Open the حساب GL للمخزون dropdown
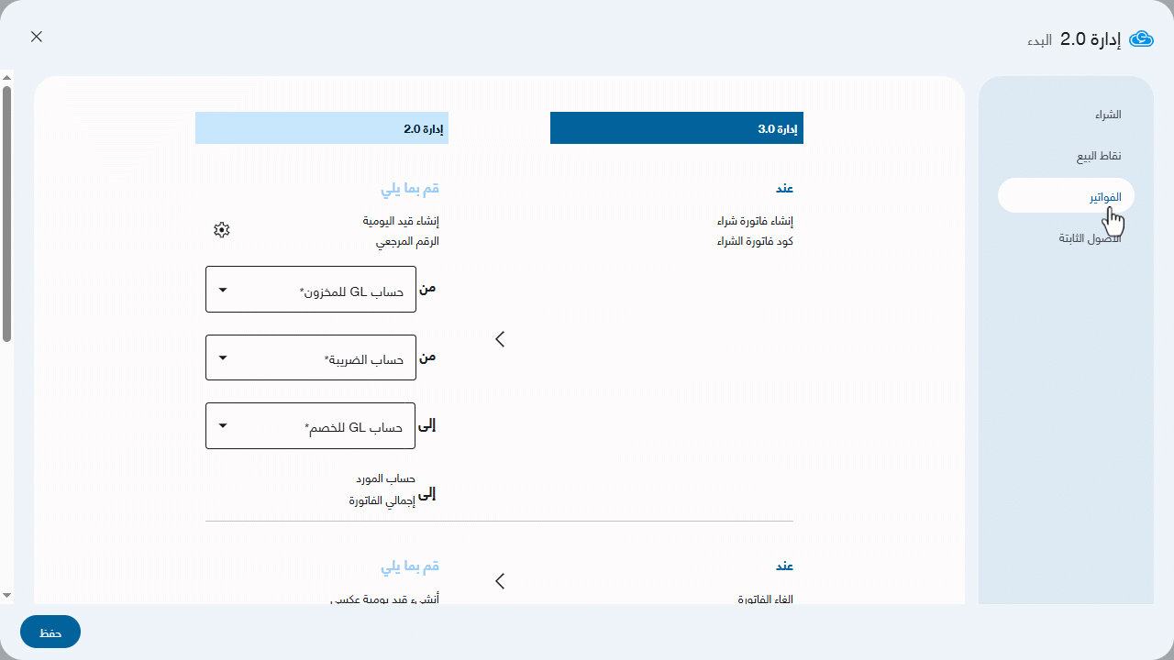The height and width of the screenshot is (660, 1174). coord(311,290)
